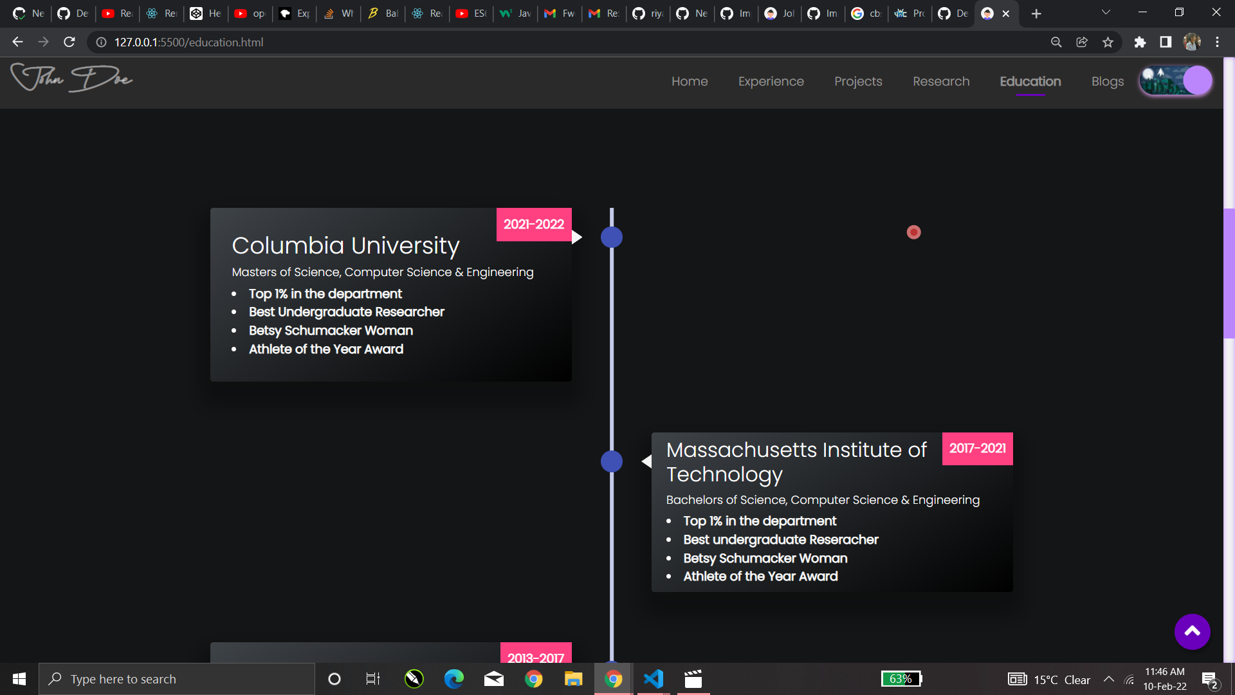
Task: Reload the page with refresh icon
Action: 69,42
